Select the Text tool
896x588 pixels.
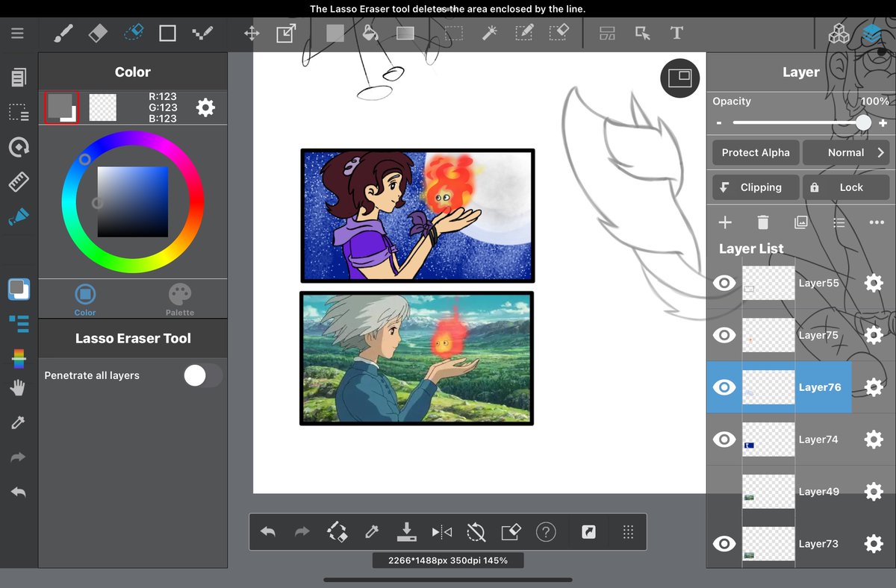[676, 33]
